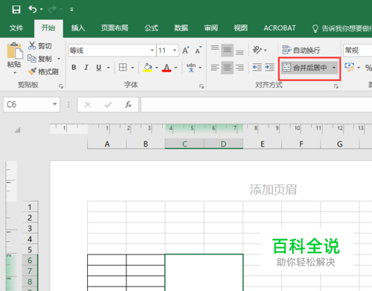
Task: Align text right in cell
Action: [240, 67]
